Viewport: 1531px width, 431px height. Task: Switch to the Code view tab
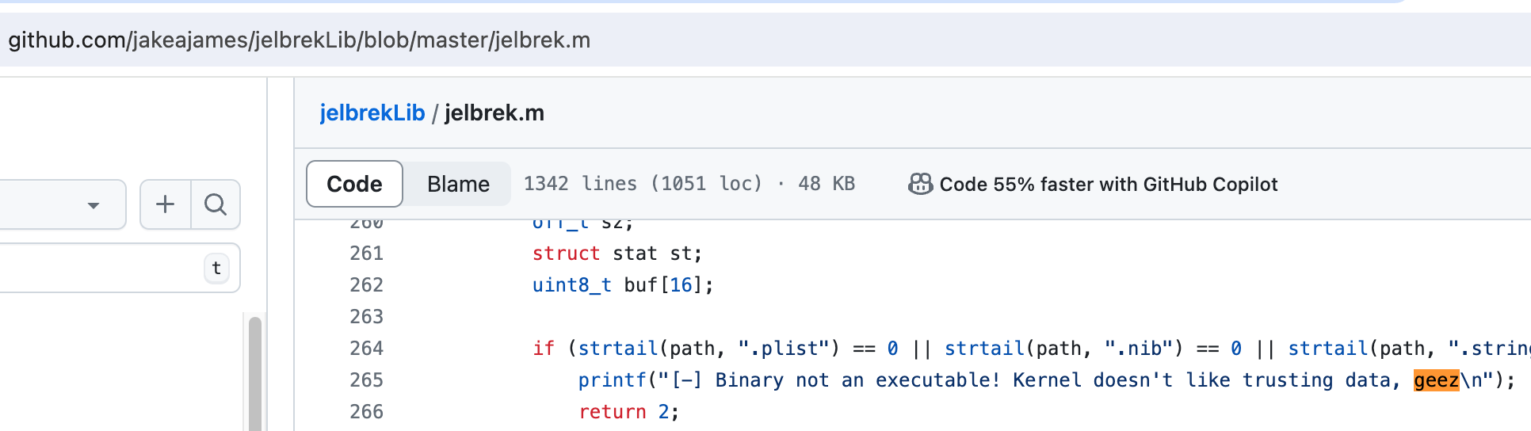354,184
